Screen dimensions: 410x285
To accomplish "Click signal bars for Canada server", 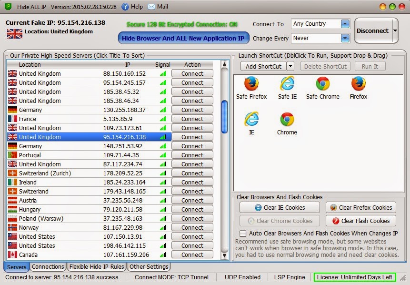I will coord(163,254).
